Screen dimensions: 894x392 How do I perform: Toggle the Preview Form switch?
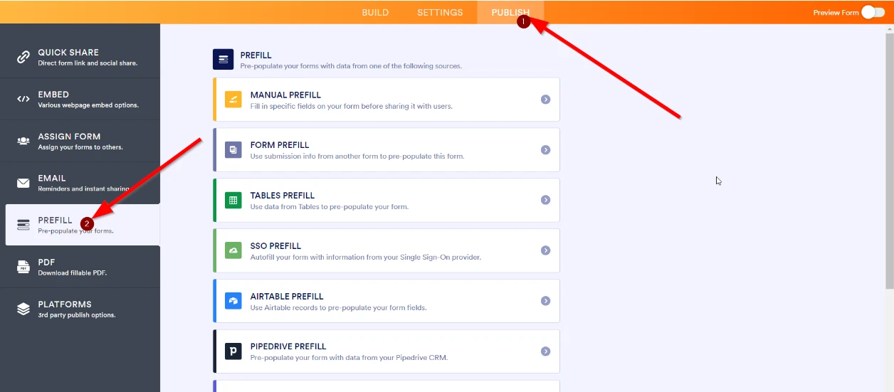(x=873, y=12)
